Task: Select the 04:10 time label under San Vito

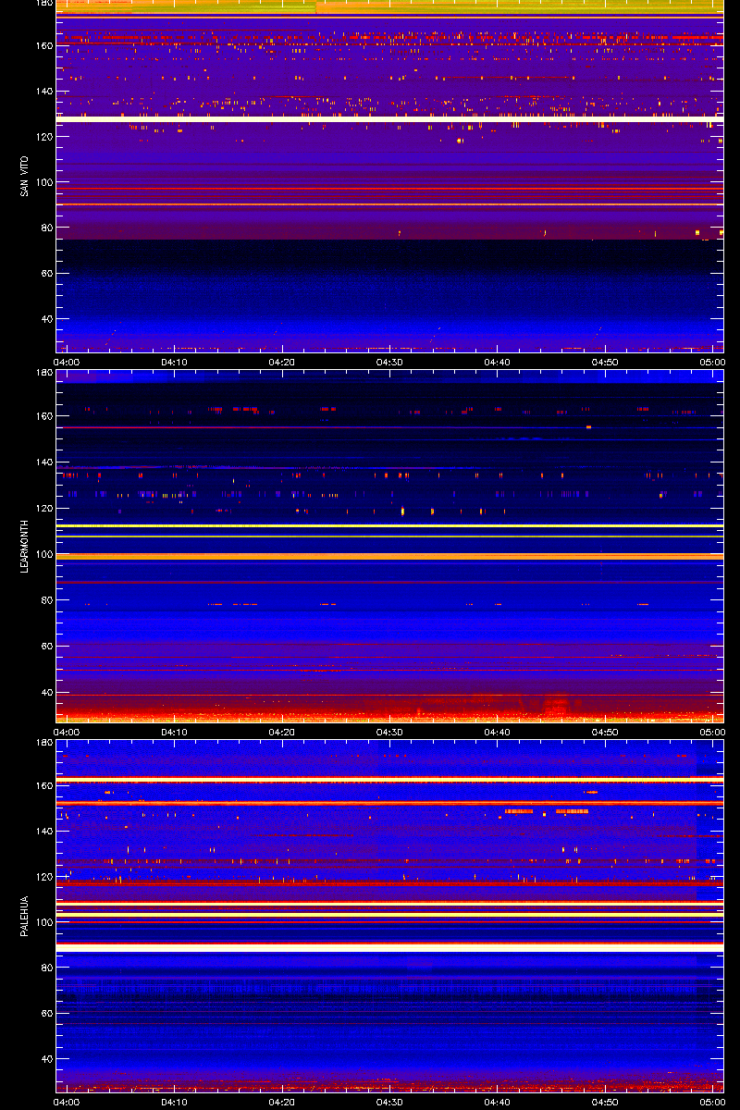Action: [176, 362]
